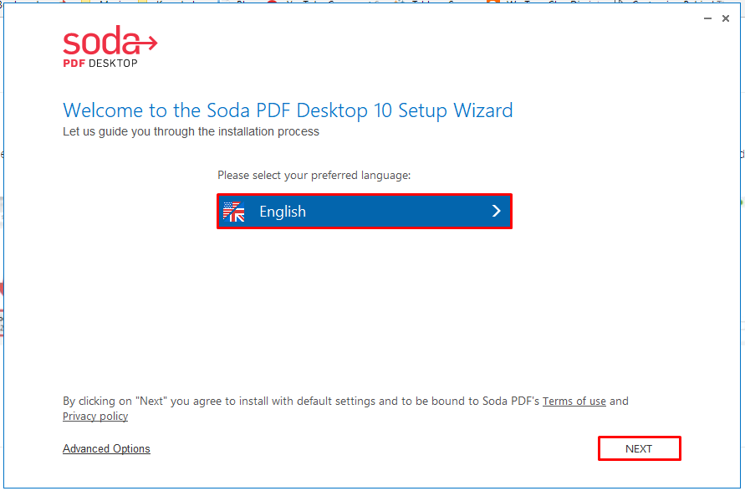Image resolution: width=745 pixels, height=491 pixels.
Task: Open the English language selector
Action: click(x=365, y=212)
